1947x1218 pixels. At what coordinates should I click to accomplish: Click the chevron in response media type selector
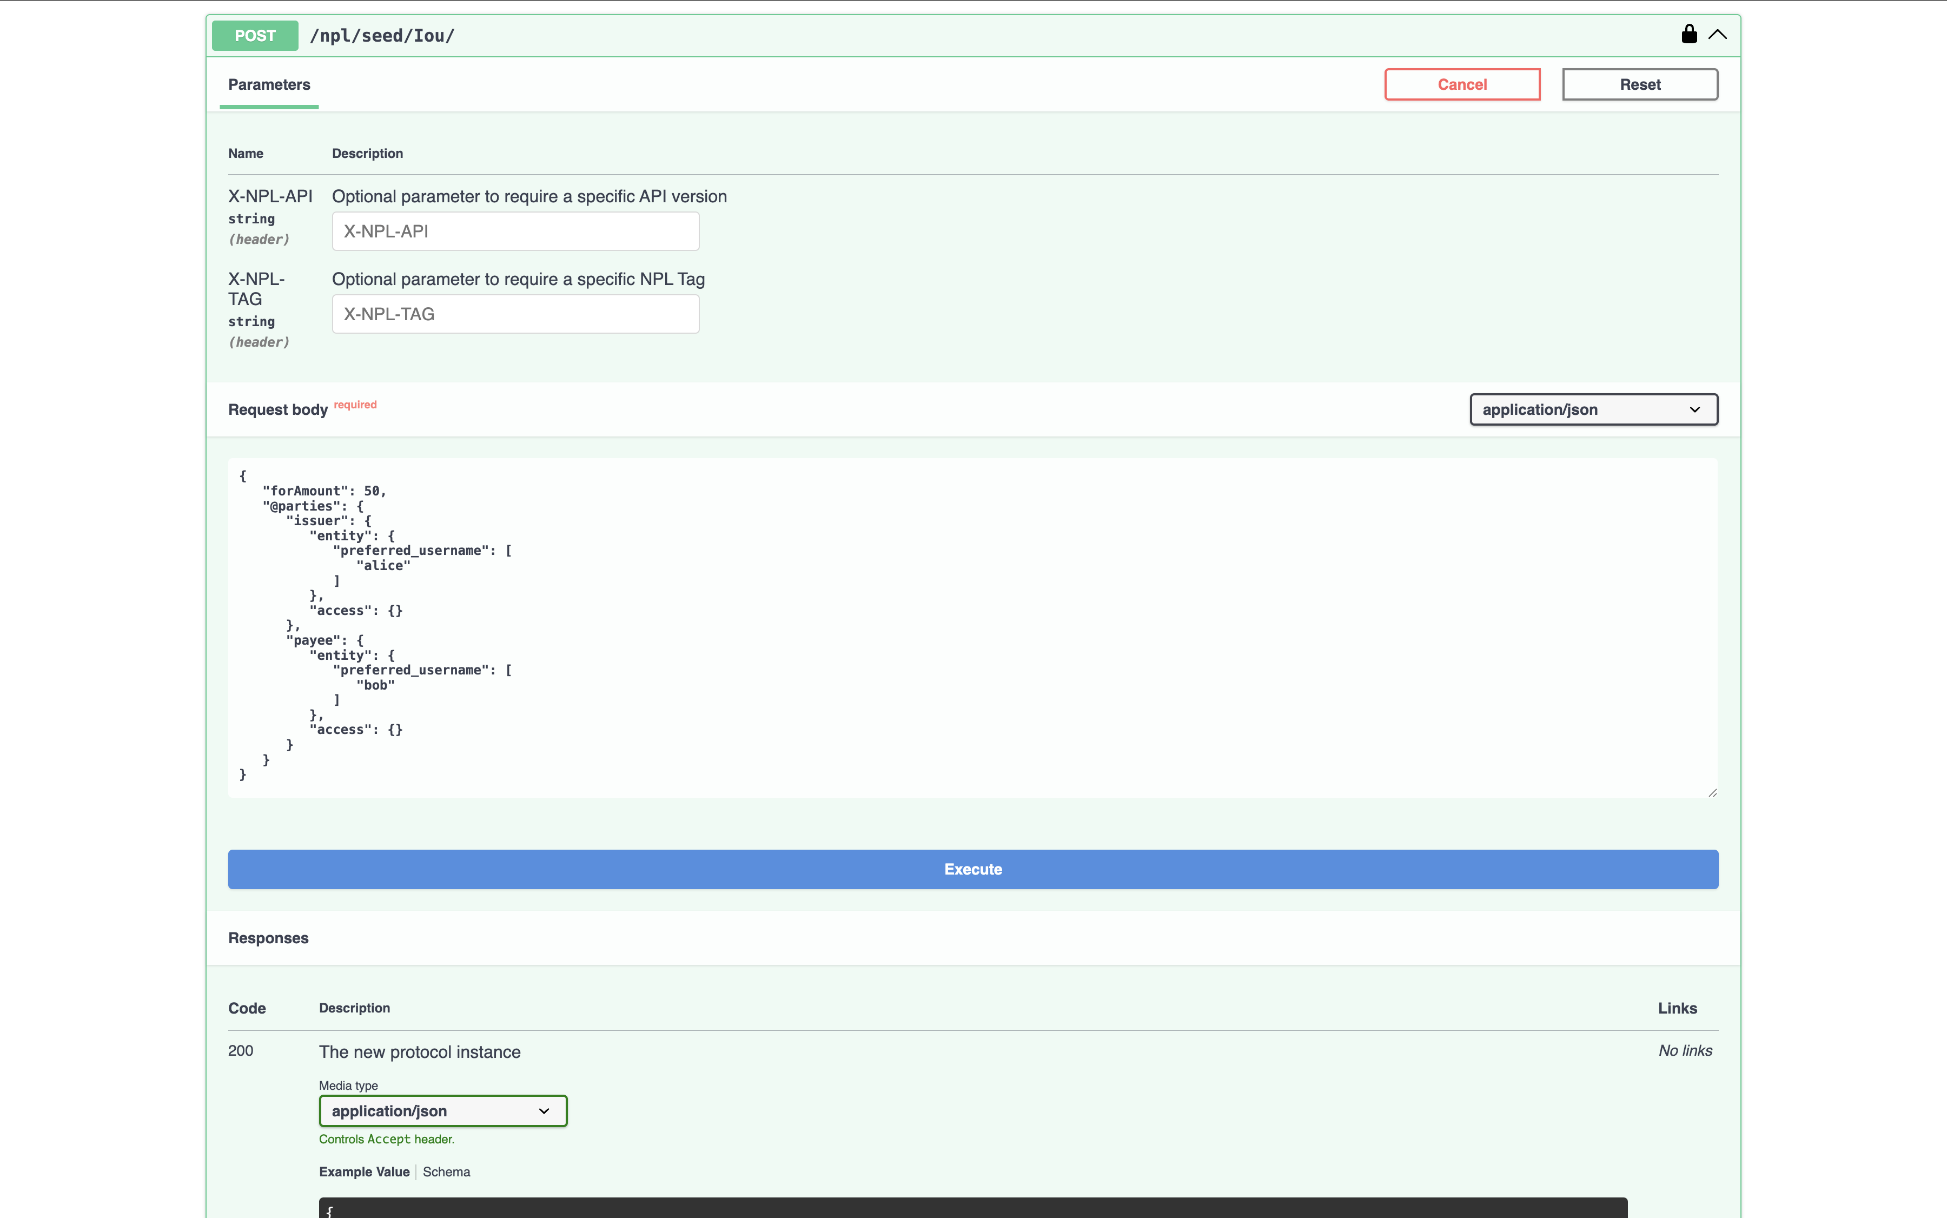tap(544, 1111)
